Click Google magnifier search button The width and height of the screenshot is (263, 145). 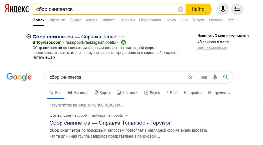(226, 77)
